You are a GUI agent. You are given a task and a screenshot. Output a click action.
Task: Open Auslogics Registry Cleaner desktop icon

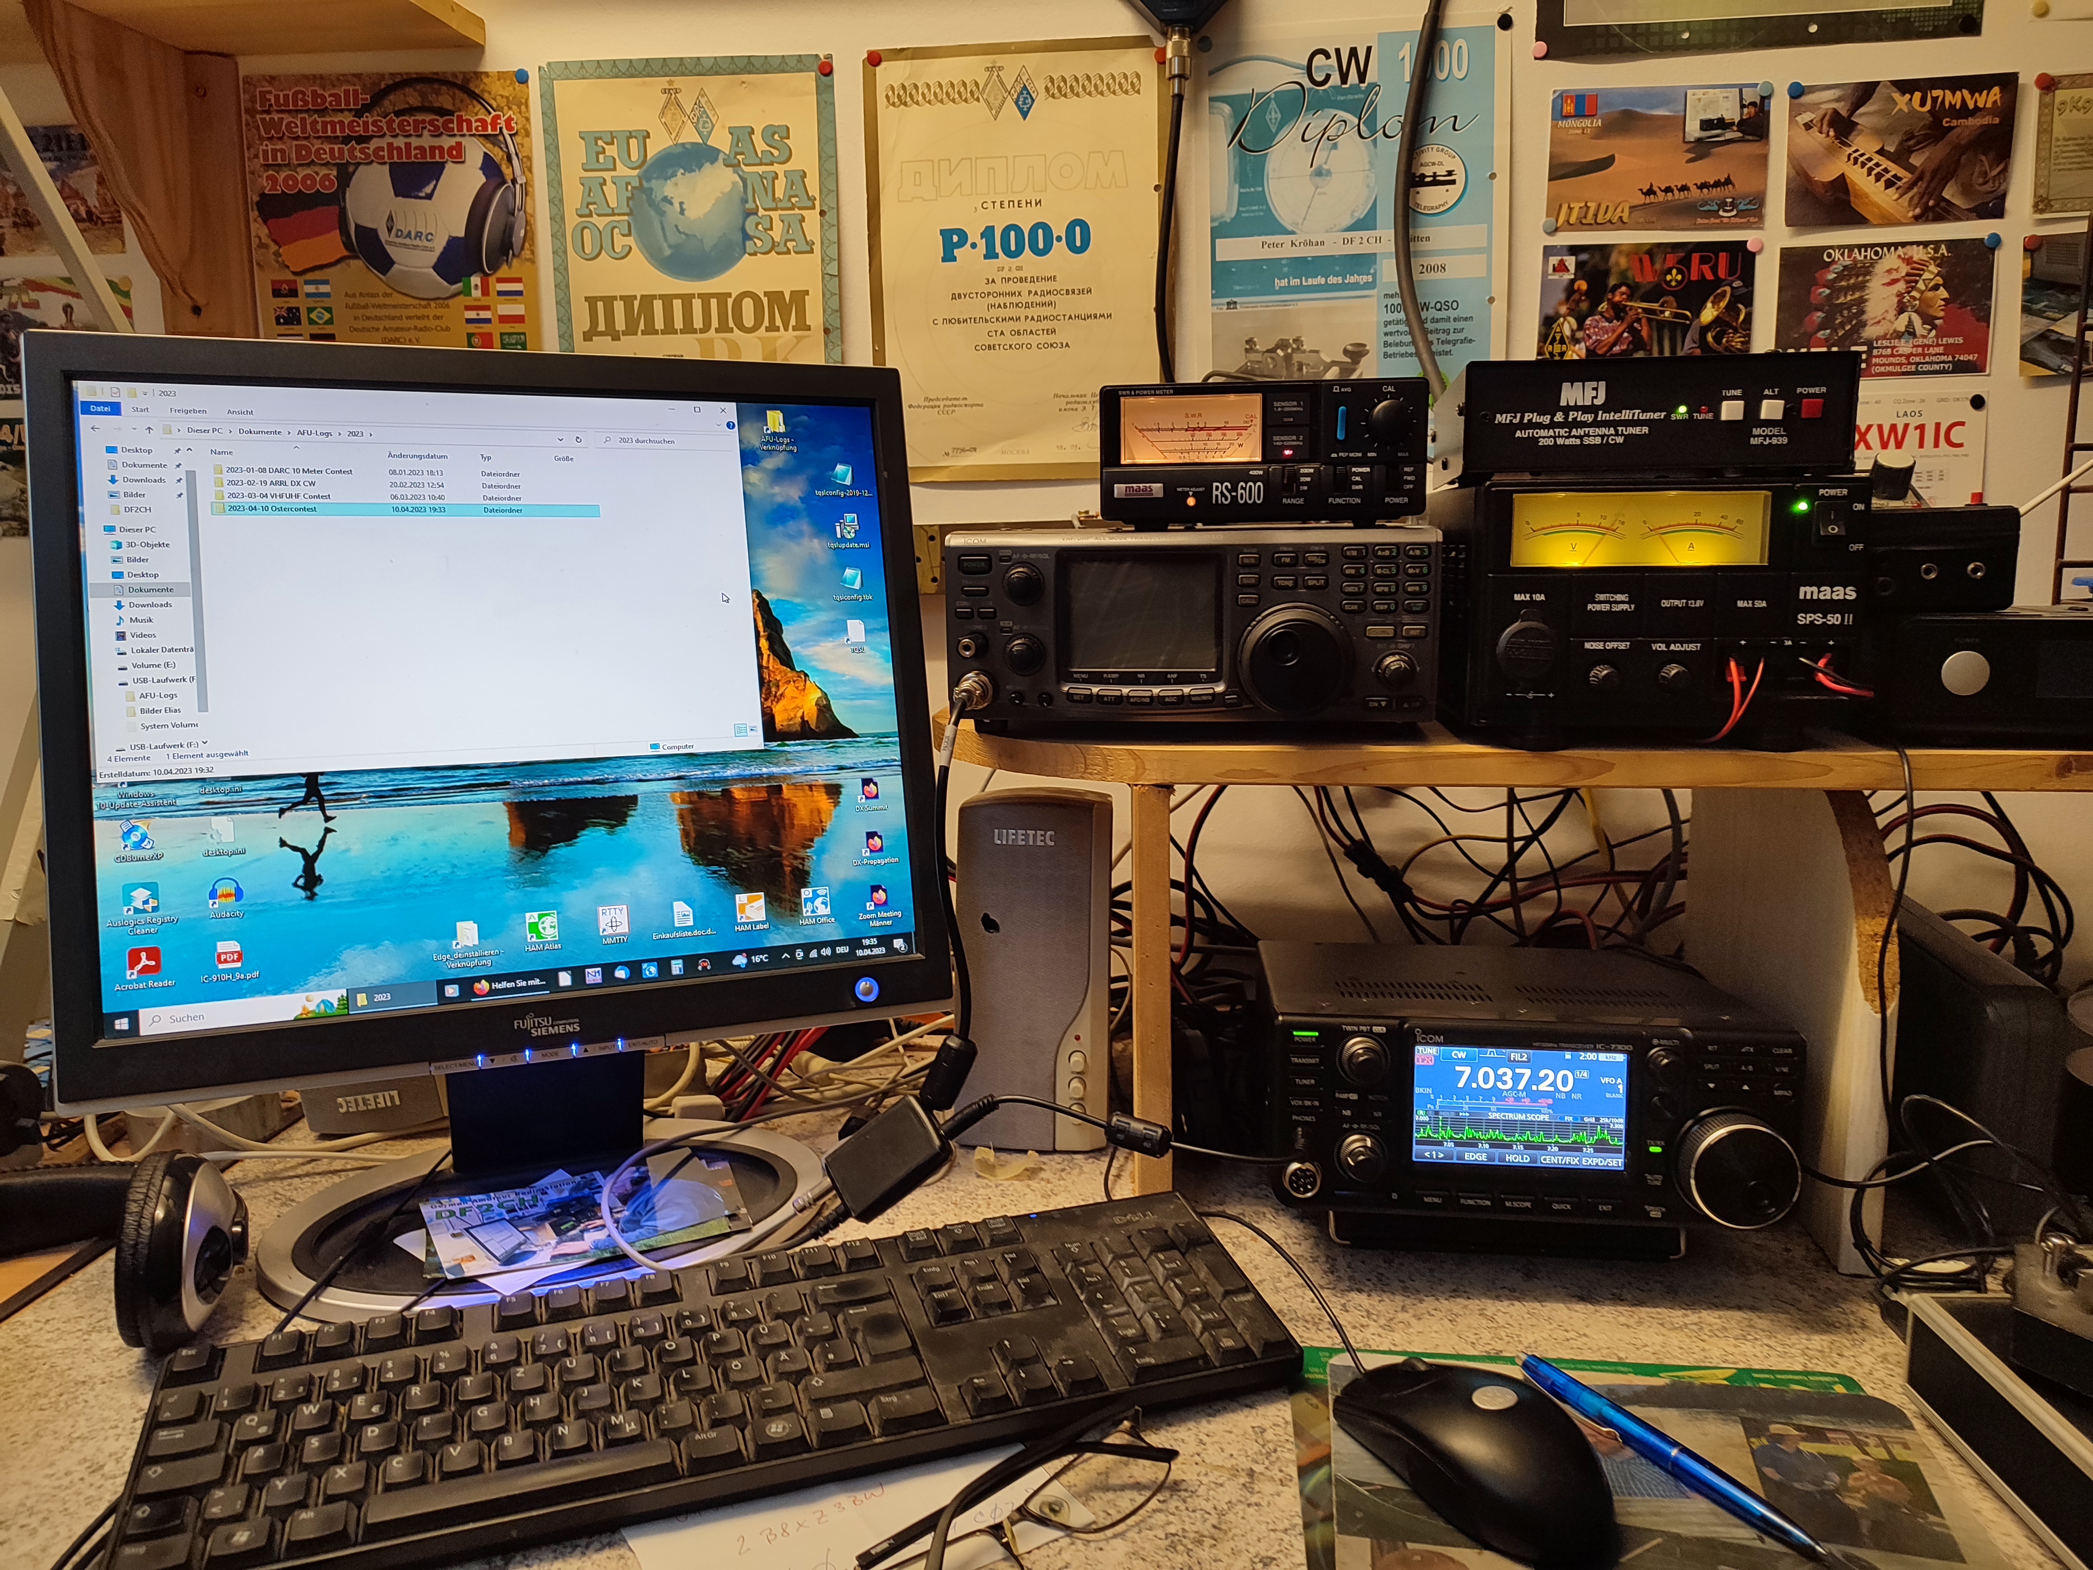141,909
